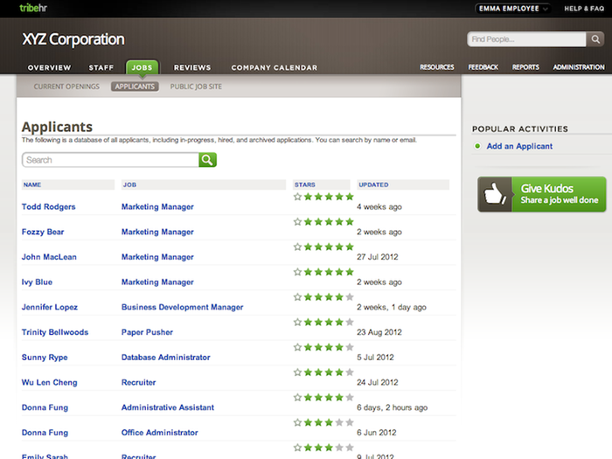Click the outline star in Fozzy Bear row
This screenshot has width=612, height=459.
(297, 222)
